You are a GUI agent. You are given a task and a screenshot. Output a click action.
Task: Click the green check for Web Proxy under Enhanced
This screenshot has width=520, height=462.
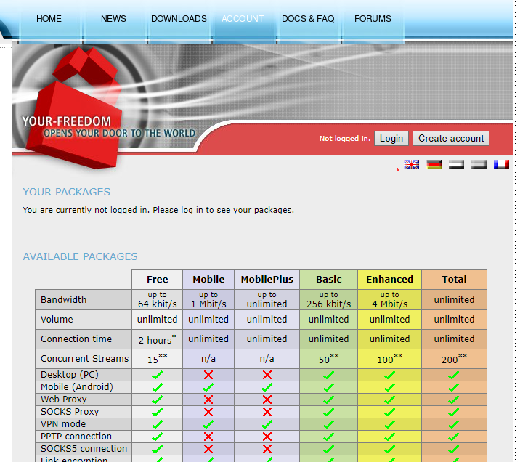point(389,400)
